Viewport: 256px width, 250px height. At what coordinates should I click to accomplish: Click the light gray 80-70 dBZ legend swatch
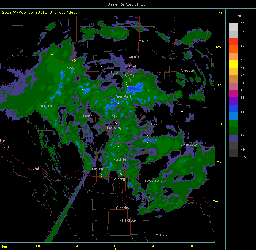point(233,27)
